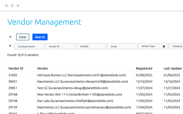Viewport: 183px width, 114px height.
Task: Sort by Vendor ID column header
Action: tap(16, 68)
